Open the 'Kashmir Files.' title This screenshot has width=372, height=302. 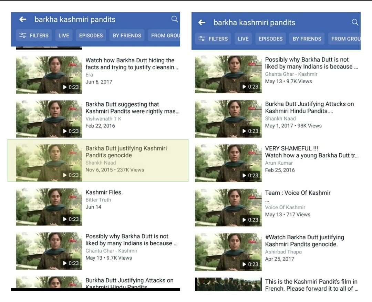point(104,192)
